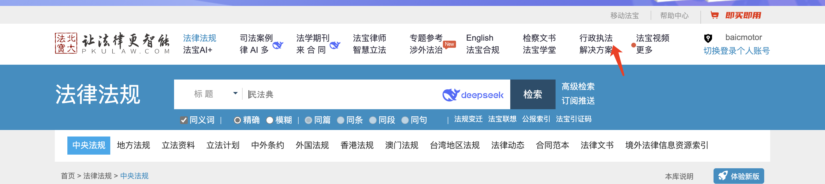Click the shield icon beside baicmotor
This screenshot has height=184, width=825.
(x=708, y=38)
